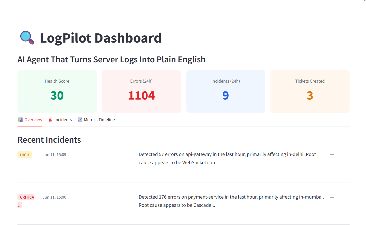Click the Health Score card
This screenshot has width=366, height=225.
point(57,91)
